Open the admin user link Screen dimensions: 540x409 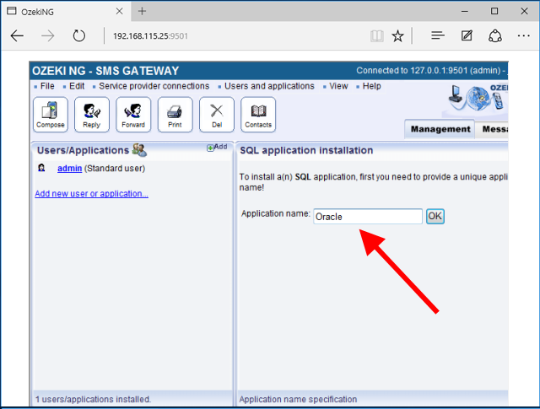tap(69, 169)
